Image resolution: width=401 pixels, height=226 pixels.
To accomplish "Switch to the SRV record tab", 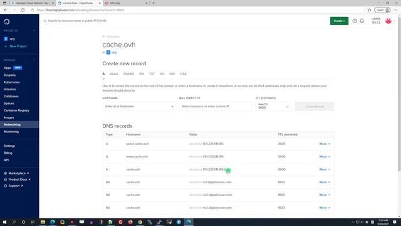I will (172, 74).
